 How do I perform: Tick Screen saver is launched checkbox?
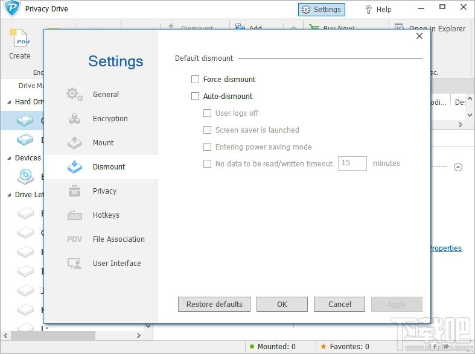point(207,130)
